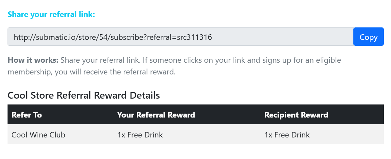Click the 'Your Referral Reward' column header
391x159 pixels.
[156, 115]
